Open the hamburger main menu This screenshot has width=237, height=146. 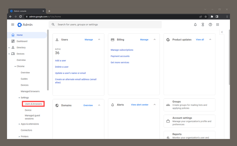[x=13, y=25]
